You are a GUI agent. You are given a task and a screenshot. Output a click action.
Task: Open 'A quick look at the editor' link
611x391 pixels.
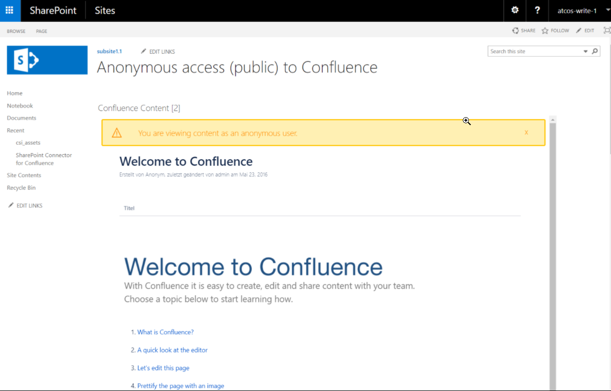(172, 350)
